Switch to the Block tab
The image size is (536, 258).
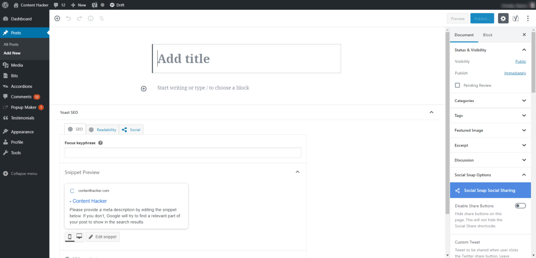coord(487,35)
